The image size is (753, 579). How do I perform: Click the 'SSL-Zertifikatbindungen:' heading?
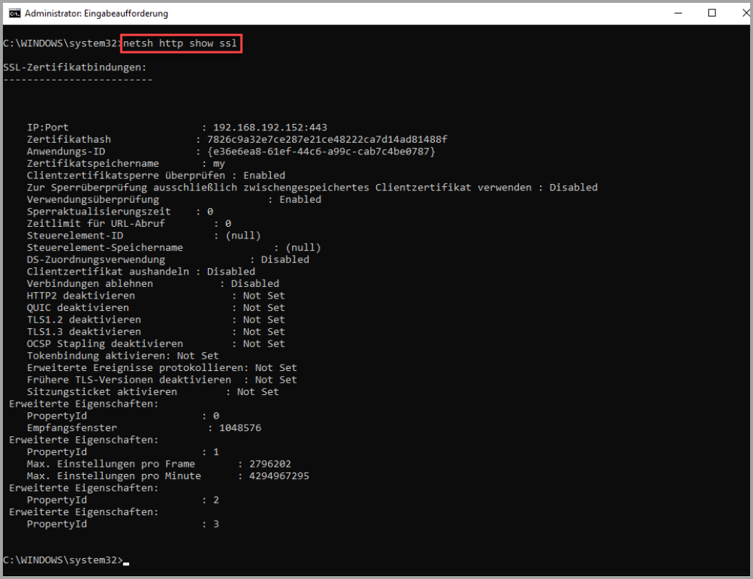click(x=75, y=67)
